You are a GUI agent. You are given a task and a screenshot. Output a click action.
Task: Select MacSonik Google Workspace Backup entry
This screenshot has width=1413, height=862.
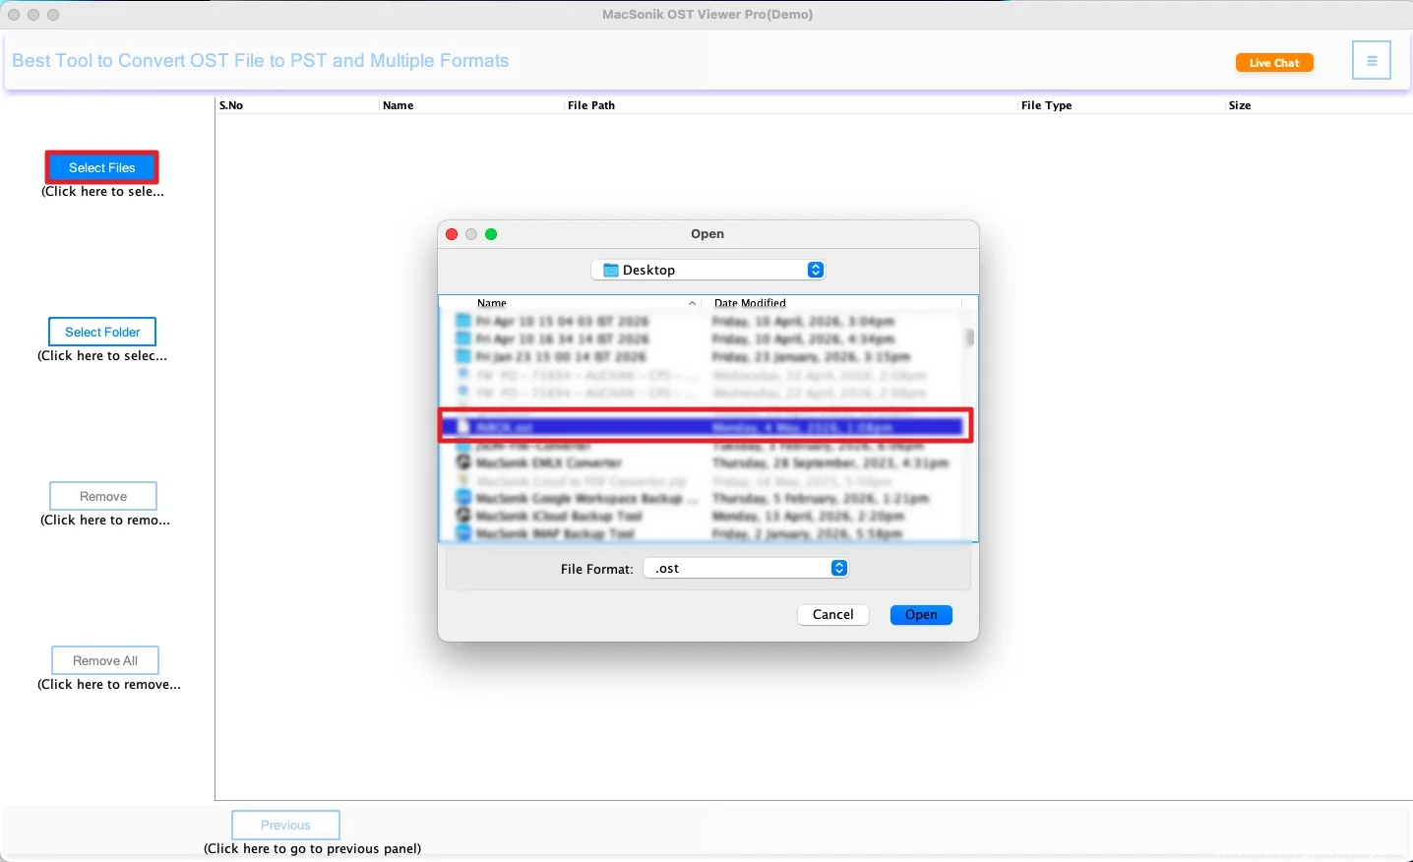702,498
